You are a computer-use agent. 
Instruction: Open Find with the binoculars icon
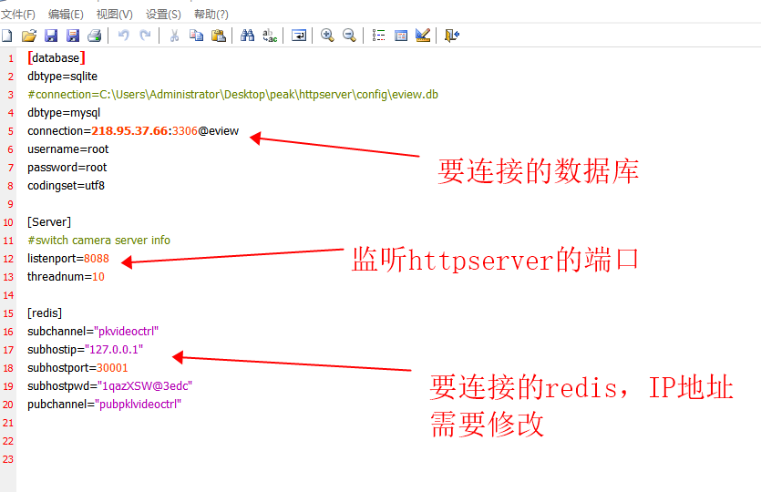pos(248,36)
